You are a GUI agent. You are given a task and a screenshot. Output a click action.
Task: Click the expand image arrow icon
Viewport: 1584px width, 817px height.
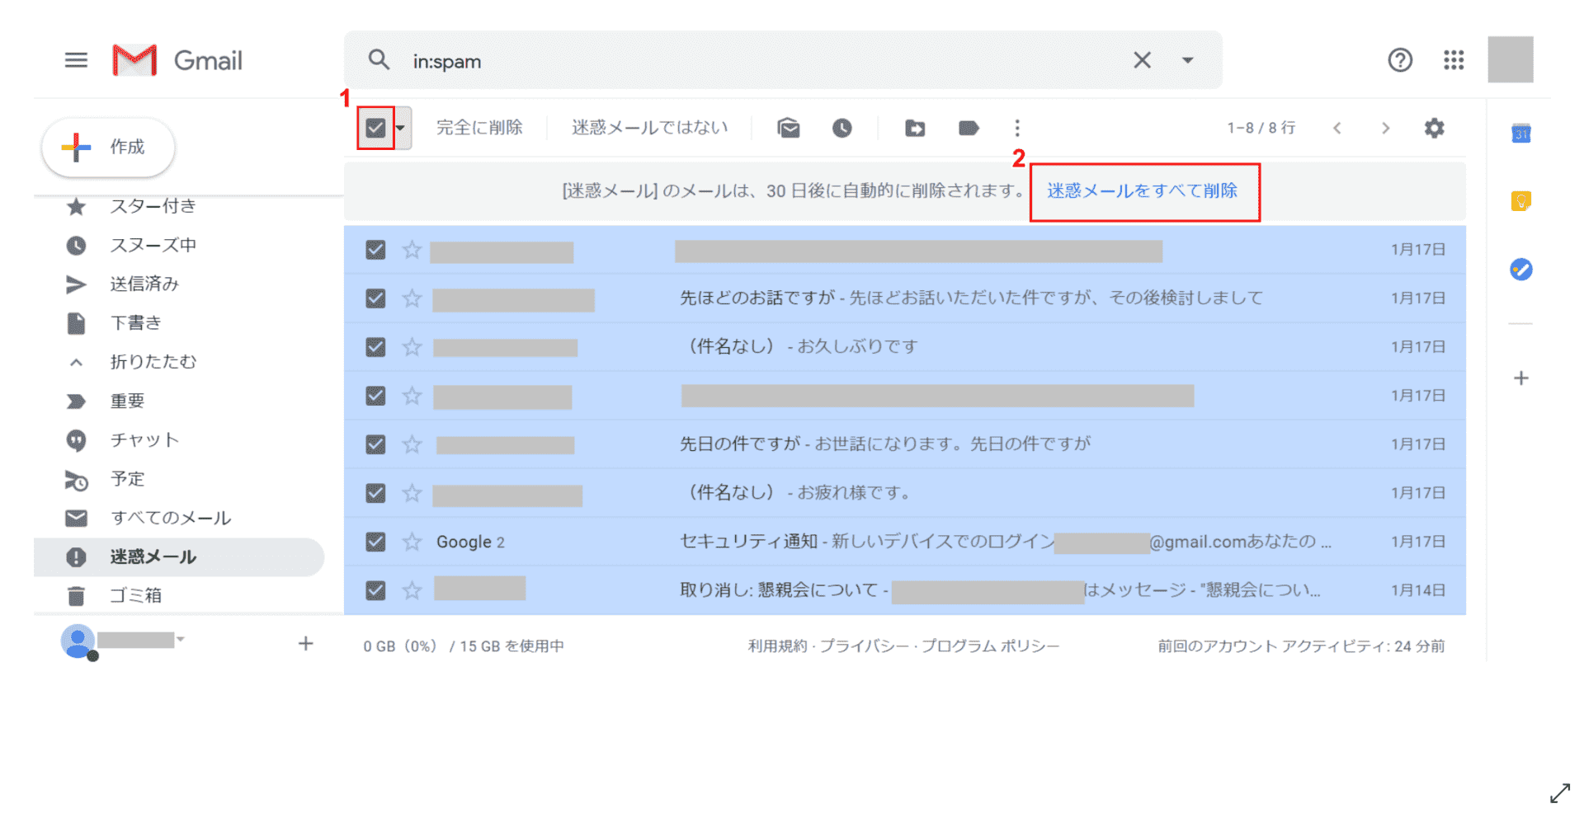click(x=1560, y=793)
